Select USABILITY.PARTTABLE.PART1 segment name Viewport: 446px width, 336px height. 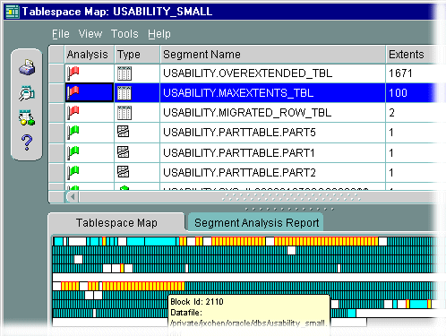[x=239, y=152]
